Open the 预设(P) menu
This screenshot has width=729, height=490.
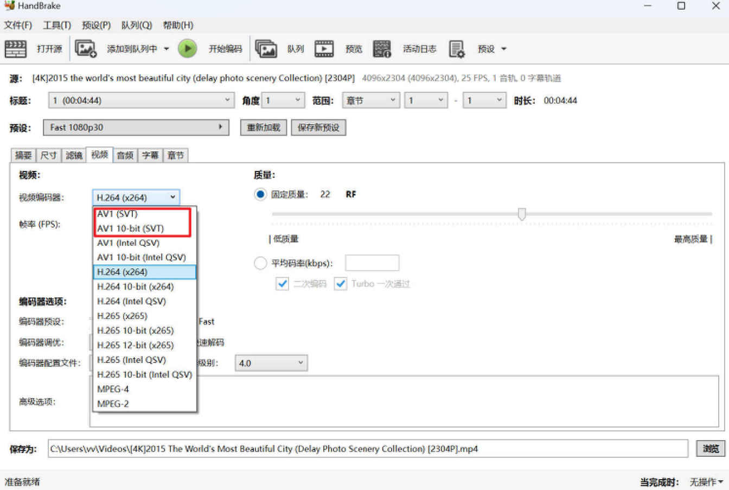coord(96,25)
